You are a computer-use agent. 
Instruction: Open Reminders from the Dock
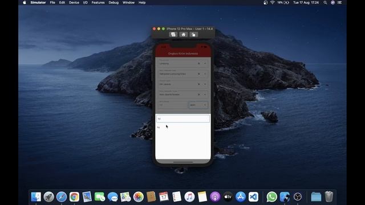point(177,197)
